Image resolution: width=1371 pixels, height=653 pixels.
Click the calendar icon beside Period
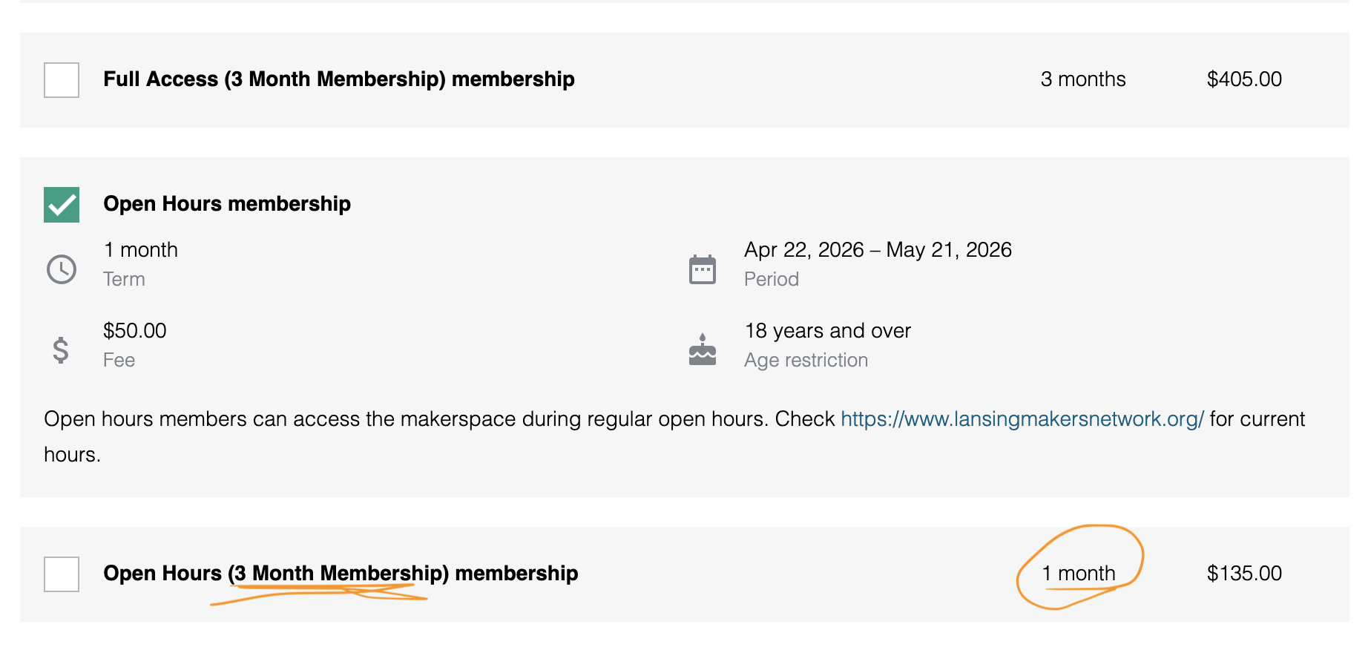click(702, 269)
